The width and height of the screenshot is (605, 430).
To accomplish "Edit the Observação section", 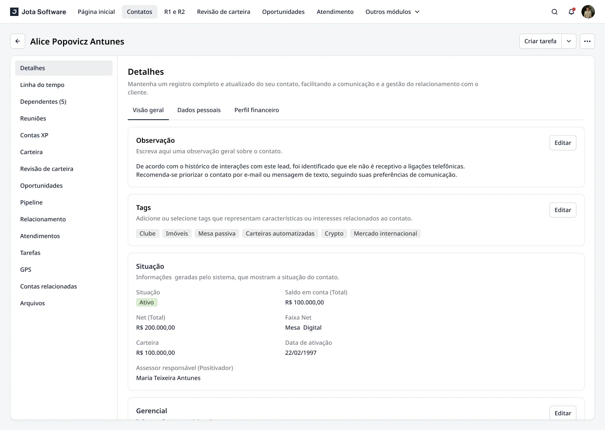I will (x=563, y=143).
